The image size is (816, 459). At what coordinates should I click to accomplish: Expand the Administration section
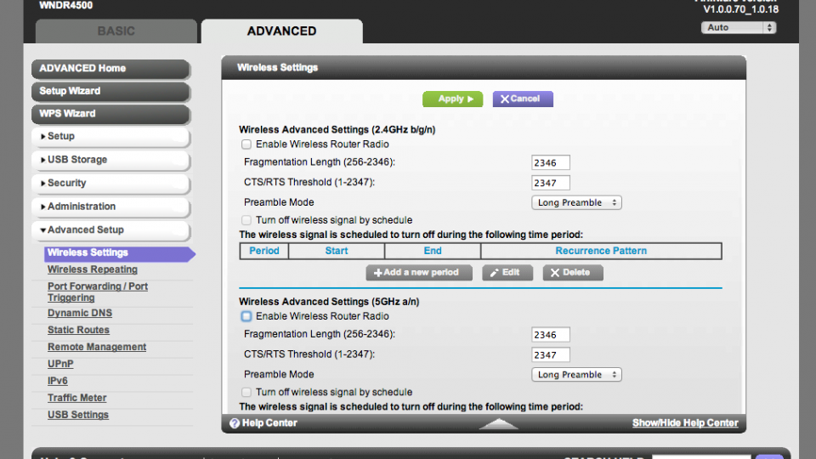[110, 207]
